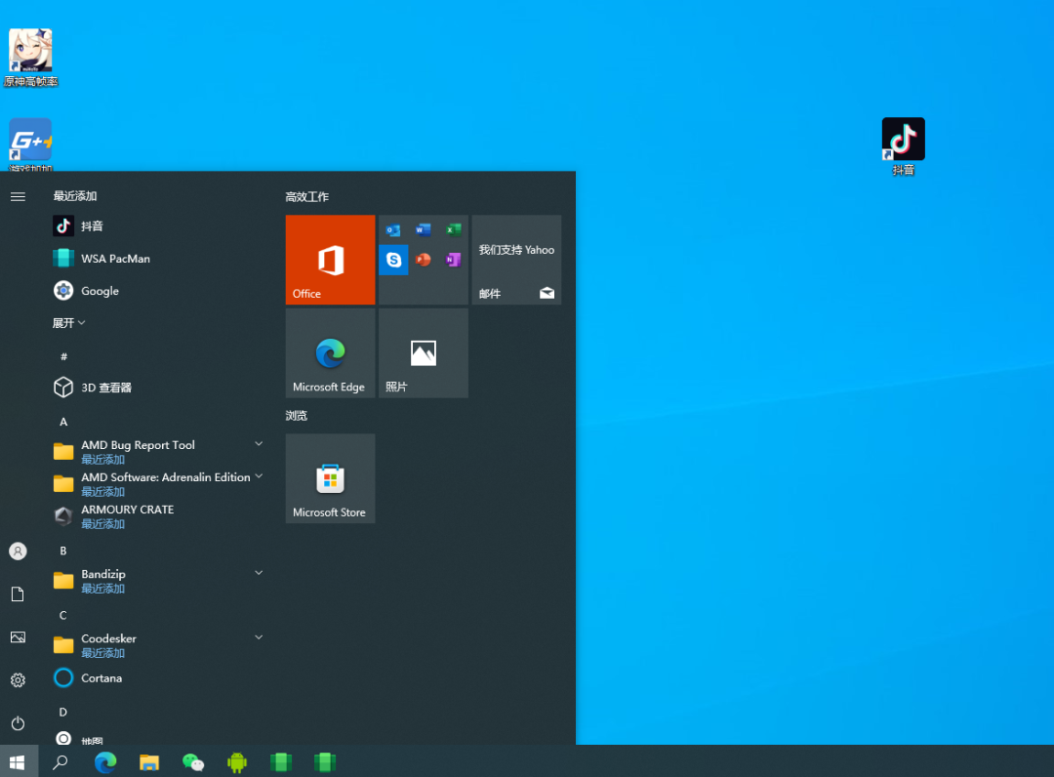The width and height of the screenshot is (1054, 777).
Task: Open the 抖音 desktop shortcut
Action: (903, 140)
